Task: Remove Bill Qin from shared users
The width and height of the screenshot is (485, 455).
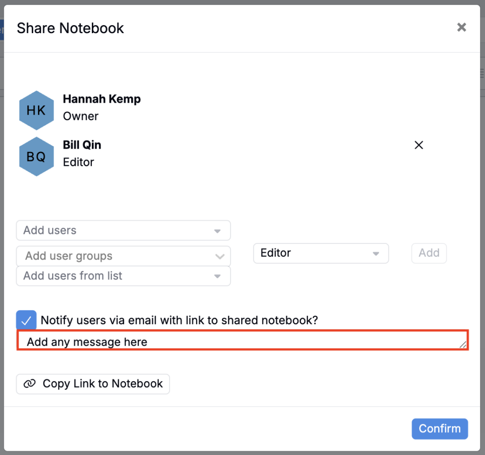Action: click(x=419, y=145)
